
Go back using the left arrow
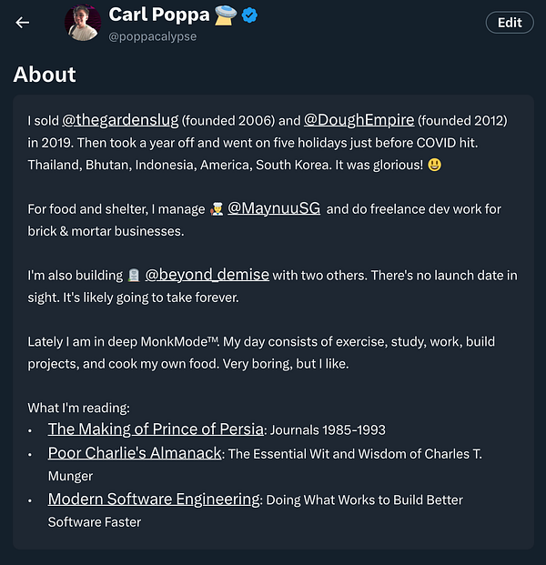click(23, 23)
